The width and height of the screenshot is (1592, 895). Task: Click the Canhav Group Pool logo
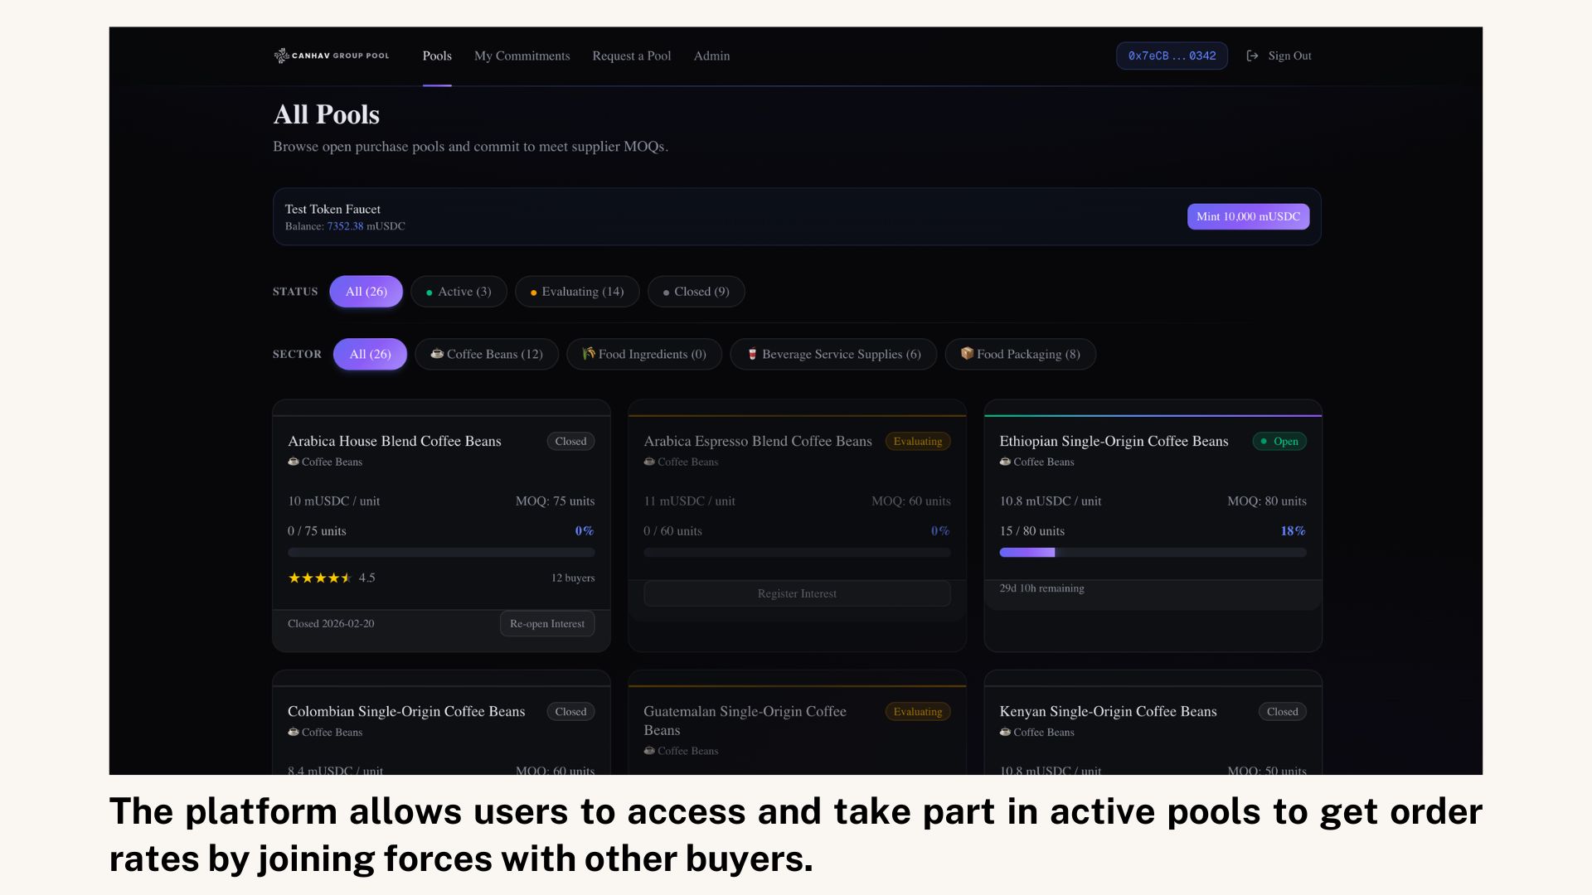[x=331, y=56]
